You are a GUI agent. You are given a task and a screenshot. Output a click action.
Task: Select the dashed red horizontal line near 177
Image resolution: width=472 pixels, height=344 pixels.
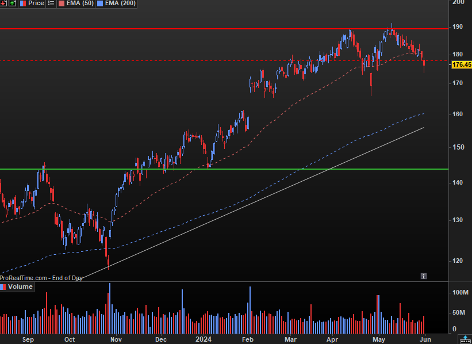coord(224,61)
